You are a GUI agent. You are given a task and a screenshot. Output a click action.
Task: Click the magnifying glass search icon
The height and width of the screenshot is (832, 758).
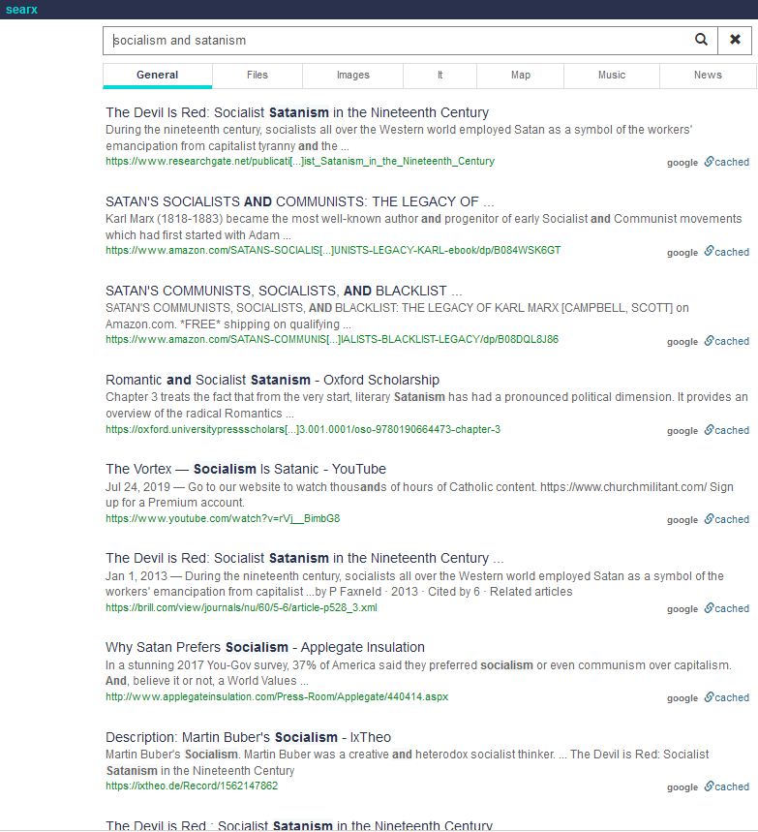[701, 40]
